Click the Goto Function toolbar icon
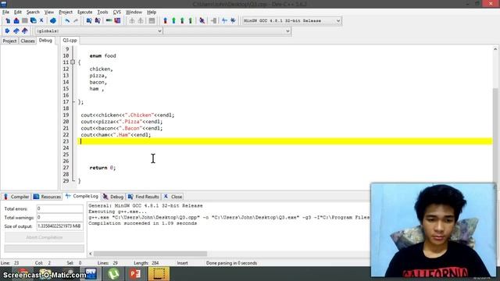The height and width of the screenshot is (281, 500). pos(109,21)
